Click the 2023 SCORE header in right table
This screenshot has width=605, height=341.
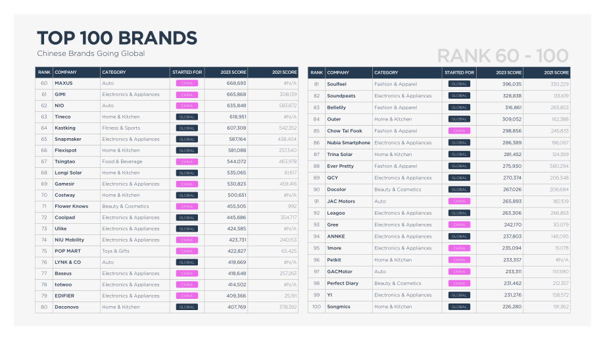click(x=508, y=72)
